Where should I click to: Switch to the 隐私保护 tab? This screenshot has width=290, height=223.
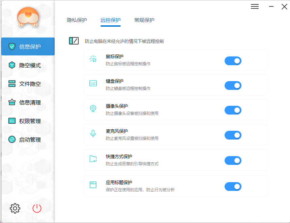77,20
